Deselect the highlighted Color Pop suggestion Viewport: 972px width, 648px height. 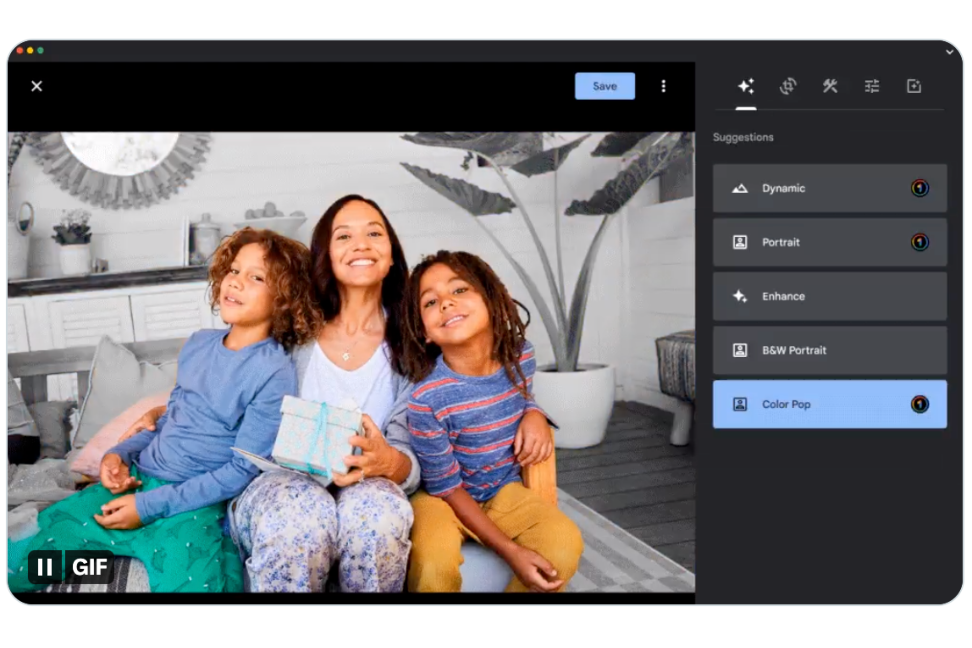click(x=829, y=405)
